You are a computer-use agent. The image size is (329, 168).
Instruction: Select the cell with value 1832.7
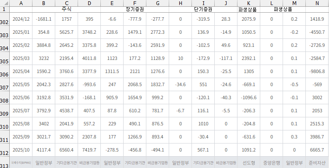coord(158,84)
